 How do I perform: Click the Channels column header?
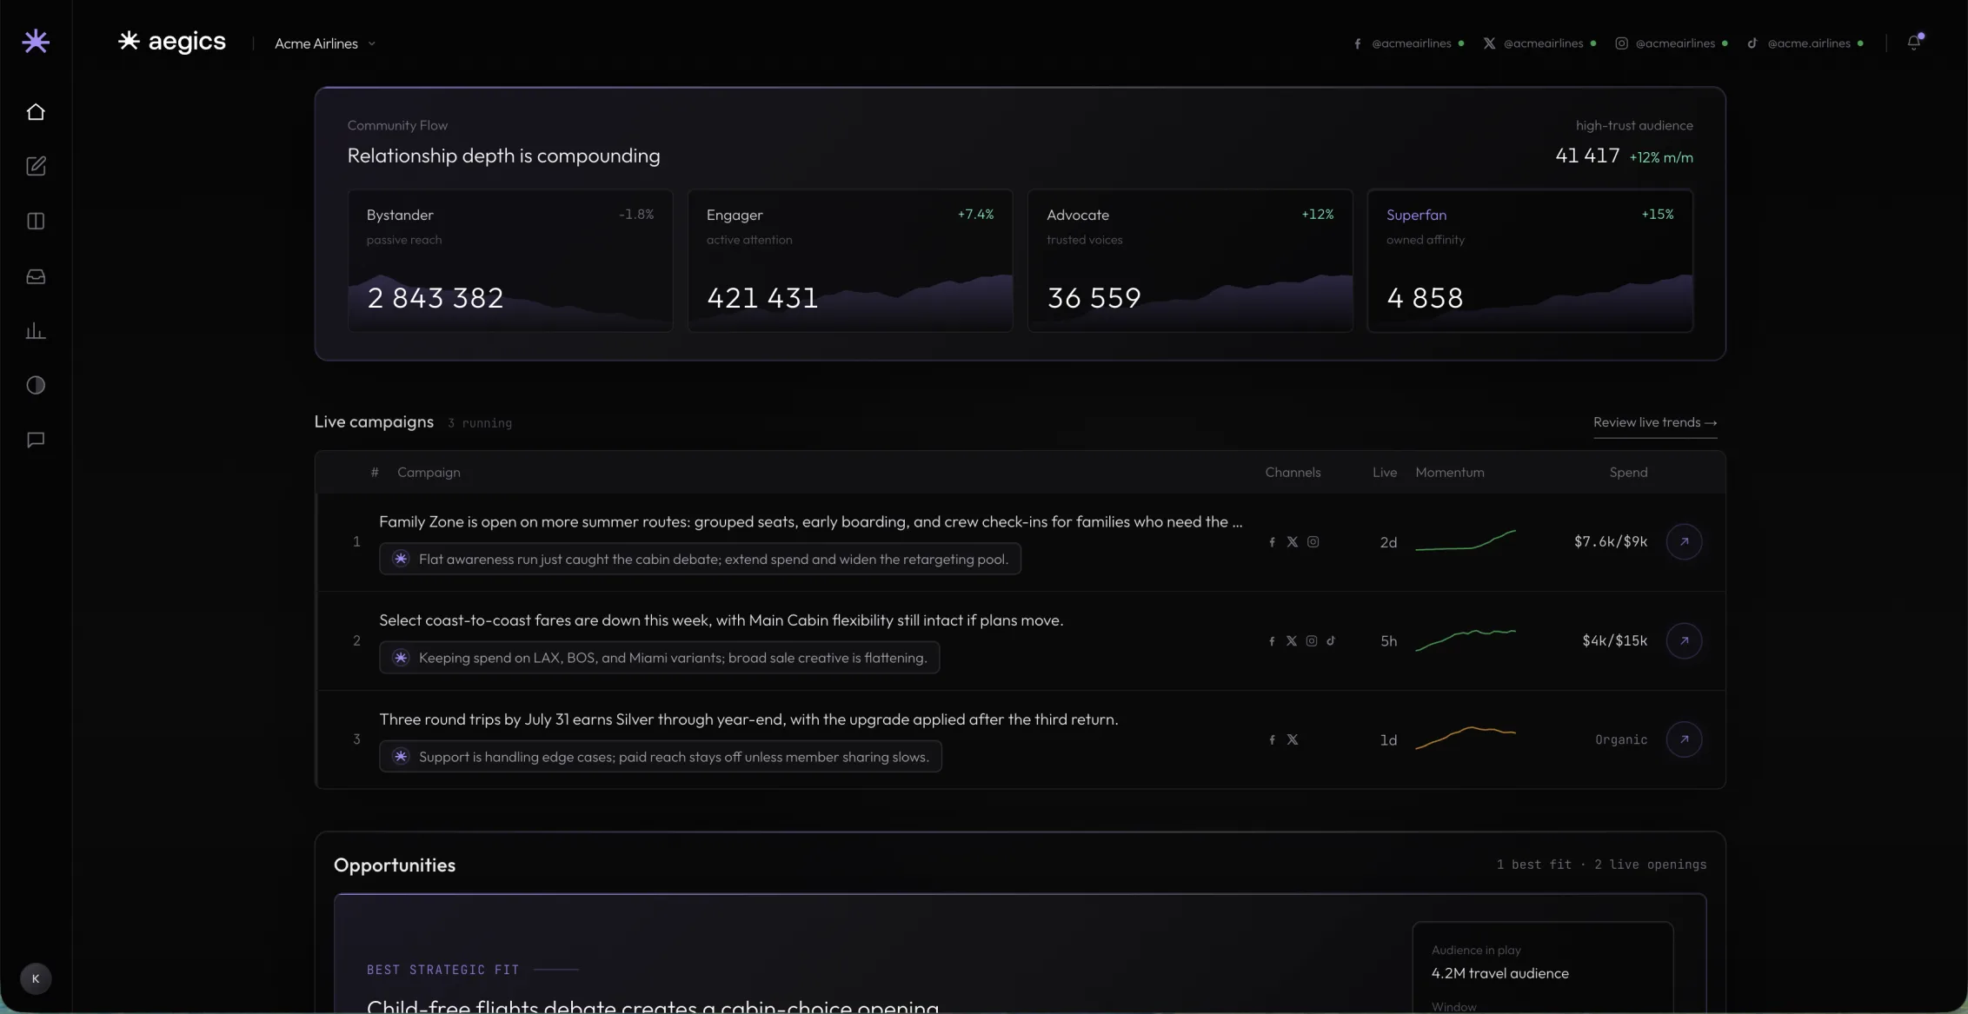tap(1293, 473)
